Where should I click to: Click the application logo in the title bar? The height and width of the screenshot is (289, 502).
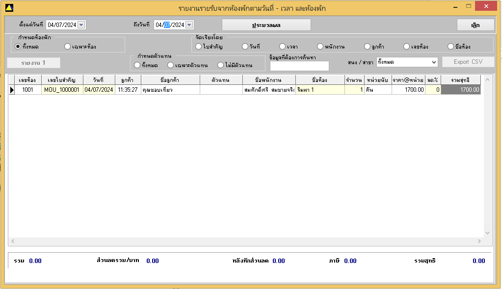click(x=9, y=8)
